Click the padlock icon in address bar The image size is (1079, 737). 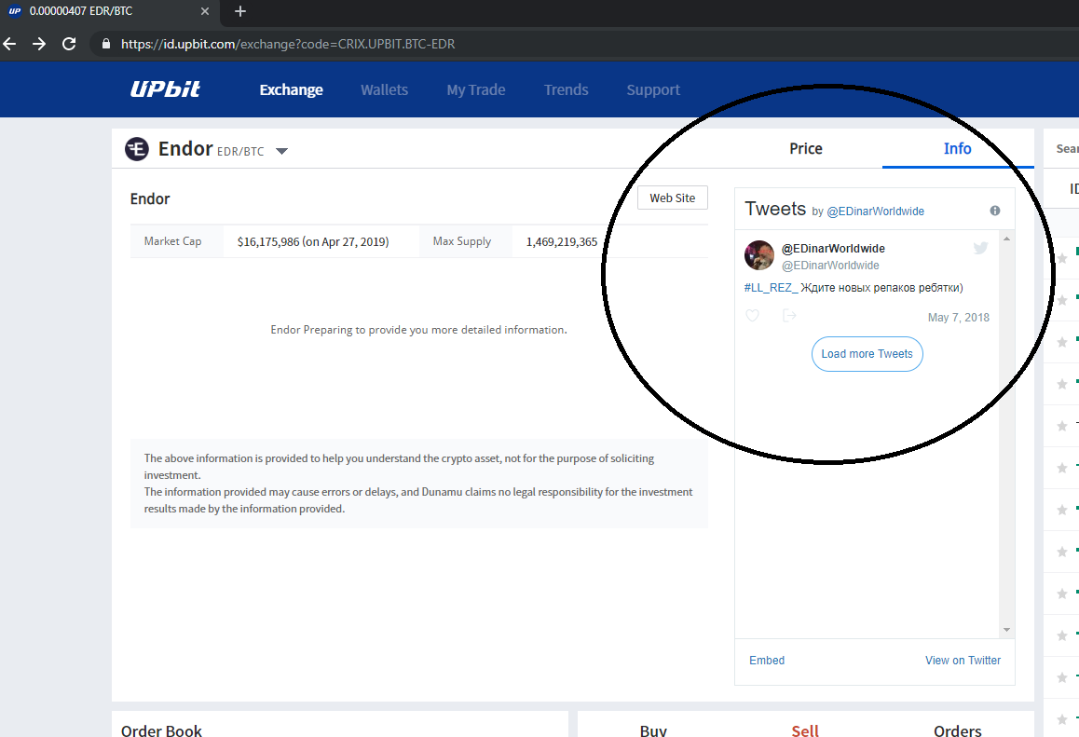click(105, 44)
